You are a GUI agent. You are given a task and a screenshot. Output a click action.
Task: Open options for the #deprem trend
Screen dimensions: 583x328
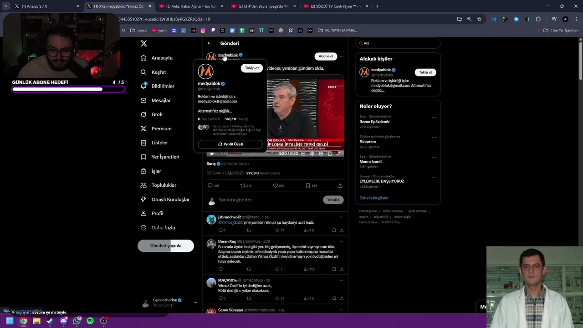tap(434, 137)
